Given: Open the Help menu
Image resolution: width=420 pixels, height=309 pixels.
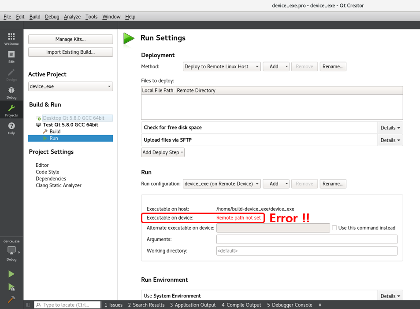Looking at the screenshot, I should tap(130, 17).
